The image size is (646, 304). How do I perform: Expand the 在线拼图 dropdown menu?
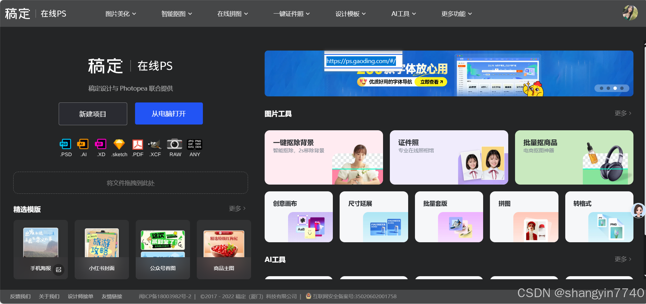point(233,14)
